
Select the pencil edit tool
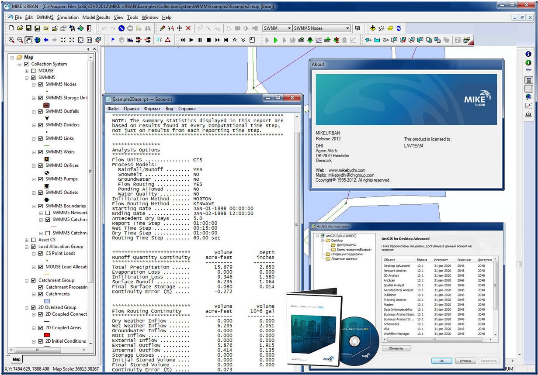(163, 28)
